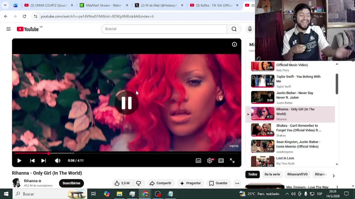Like the video with 3,5 M likes
Image resolution: width=355 pixels, height=199 pixels.
click(x=122, y=183)
